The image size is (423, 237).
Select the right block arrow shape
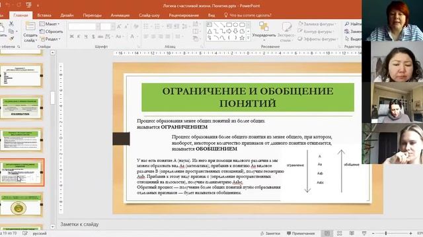click(229, 32)
